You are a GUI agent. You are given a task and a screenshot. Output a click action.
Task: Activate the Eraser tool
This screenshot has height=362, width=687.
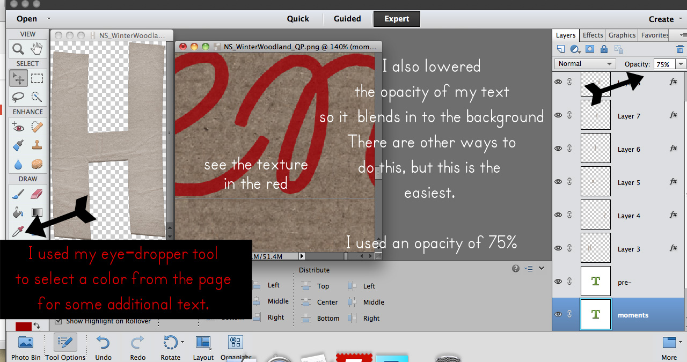tap(36, 194)
